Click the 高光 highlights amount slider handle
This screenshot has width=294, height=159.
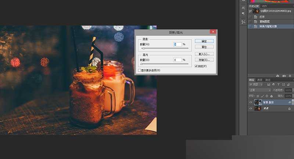(x=141, y=64)
